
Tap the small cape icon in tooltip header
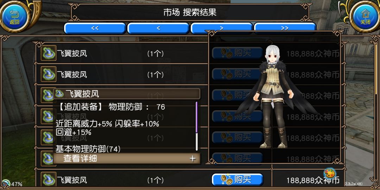point(59,94)
